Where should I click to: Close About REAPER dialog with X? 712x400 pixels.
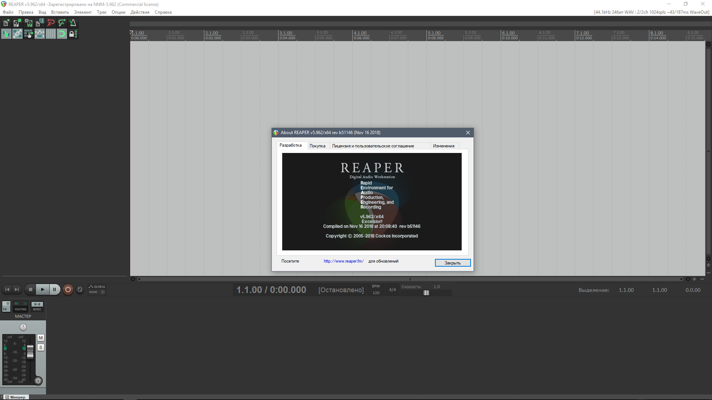pyautogui.click(x=468, y=133)
